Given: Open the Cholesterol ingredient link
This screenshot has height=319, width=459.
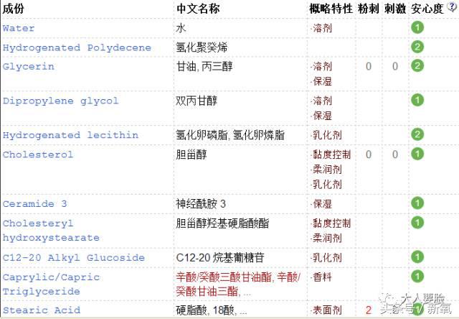Looking at the screenshot, I should [38, 154].
